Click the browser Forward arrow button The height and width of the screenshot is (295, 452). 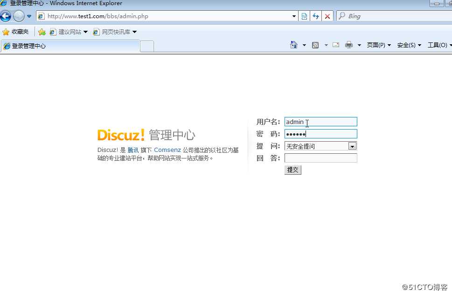click(19, 16)
